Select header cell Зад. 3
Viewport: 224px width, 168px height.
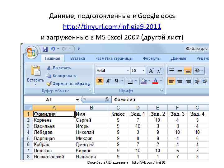click(x=177, y=114)
